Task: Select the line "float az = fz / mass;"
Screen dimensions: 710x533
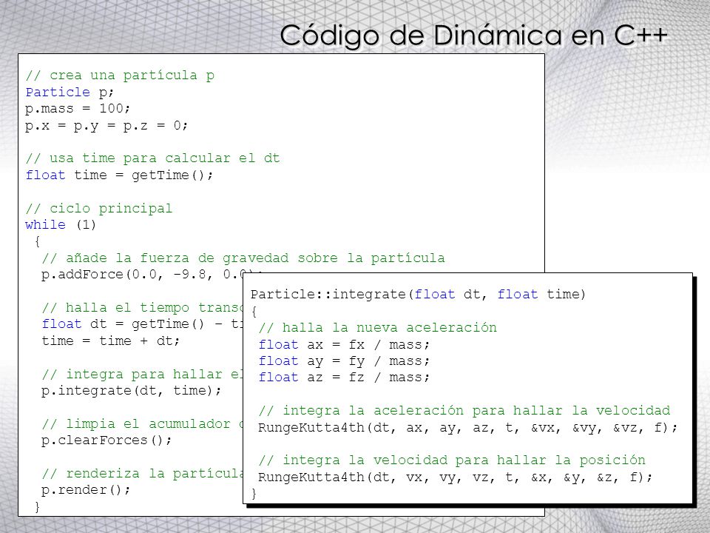Action: tap(344, 378)
